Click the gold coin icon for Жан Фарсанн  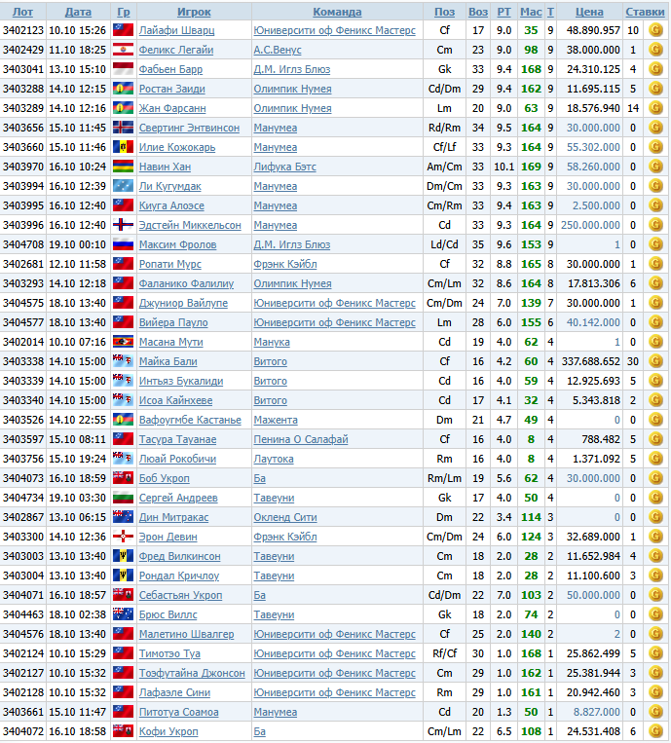656,108
